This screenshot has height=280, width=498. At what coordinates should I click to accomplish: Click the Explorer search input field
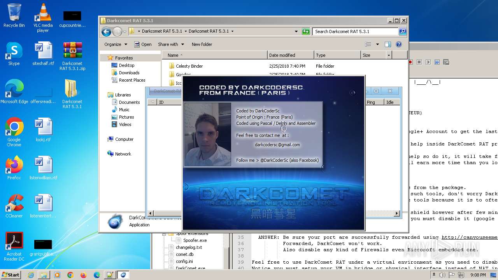coord(356,31)
